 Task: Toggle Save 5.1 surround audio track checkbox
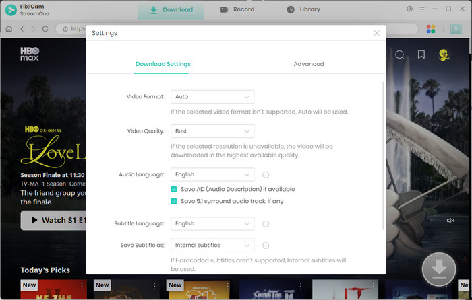174,201
